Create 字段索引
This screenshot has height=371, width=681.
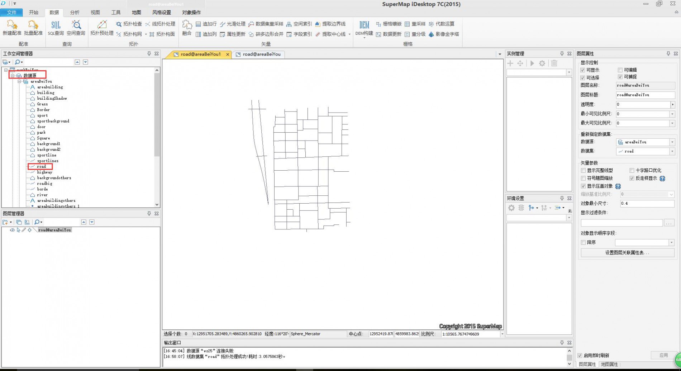click(x=299, y=34)
